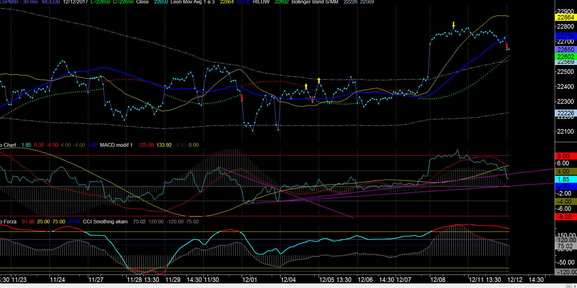
Task: Click the red -8.00 tag on the MACD axis
Action: [566, 217]
